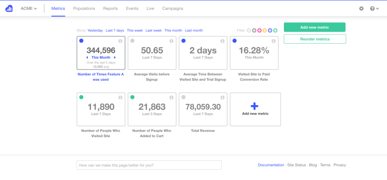Open info icon on Average Time Between card
Image resolution: width=387 pixels, height=180 pixels.
pyautogui.click(x=222, y=41)
